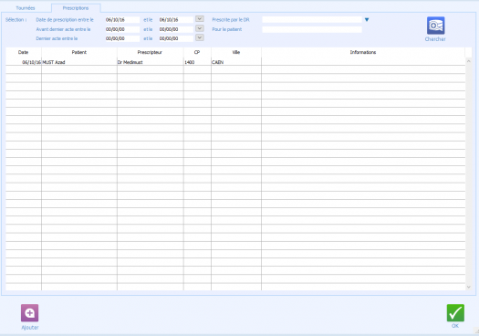Screen dimensions: 479x336
Task: Select the MUST Azad prescription row
Action: 235,62
